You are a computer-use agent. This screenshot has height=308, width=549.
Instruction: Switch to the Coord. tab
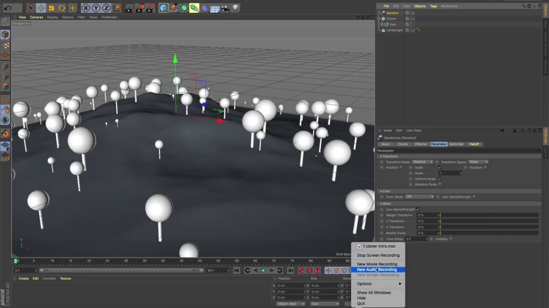click(x=403, y=144)
